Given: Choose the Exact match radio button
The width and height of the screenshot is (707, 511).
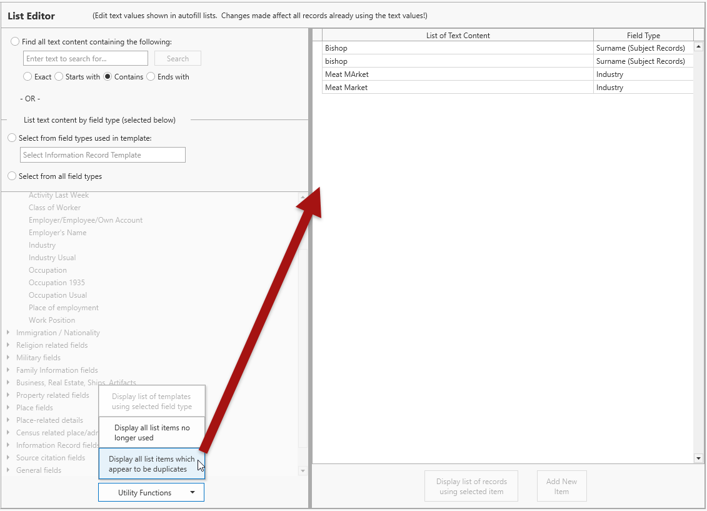Looking at the screenshot, I should [28, 77].
